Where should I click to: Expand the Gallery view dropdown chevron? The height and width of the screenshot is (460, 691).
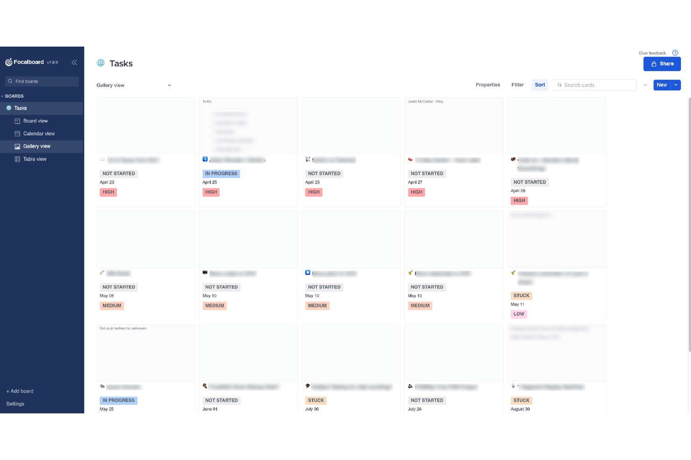click(169, 85)
